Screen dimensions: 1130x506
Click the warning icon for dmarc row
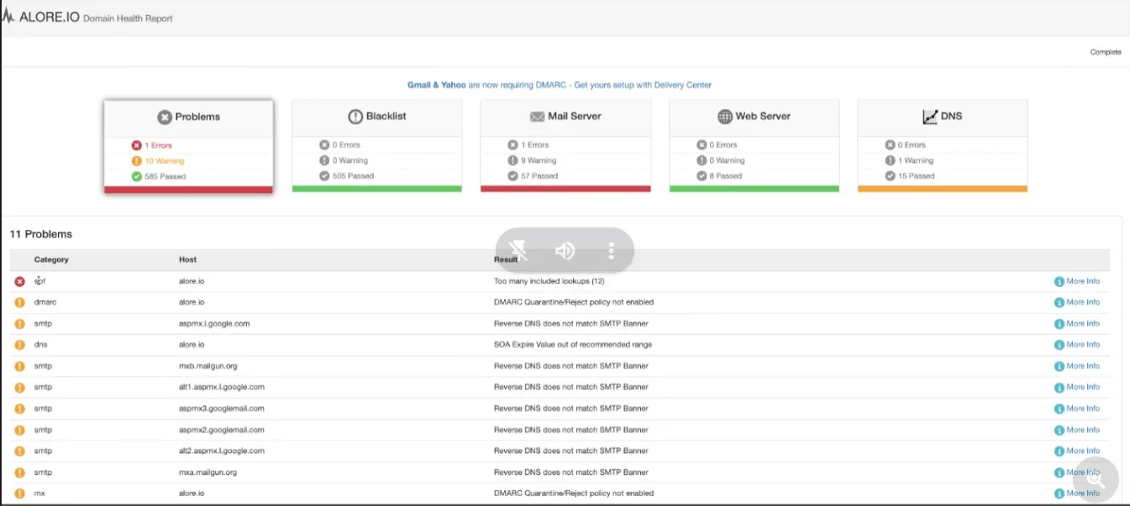(20, 302)
